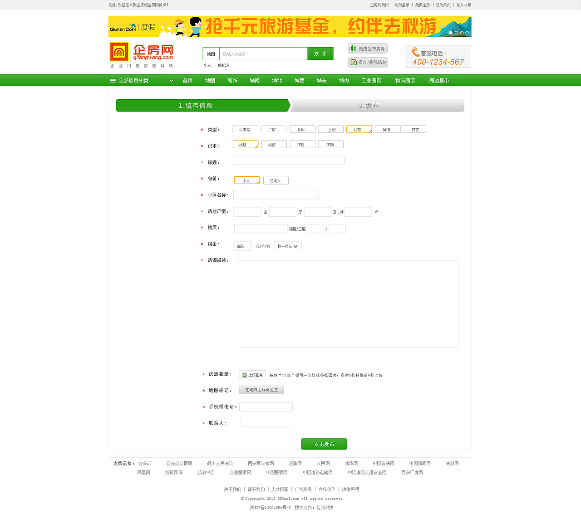
Task: Open the 地图 search scope selector
Action: [211, 54]
